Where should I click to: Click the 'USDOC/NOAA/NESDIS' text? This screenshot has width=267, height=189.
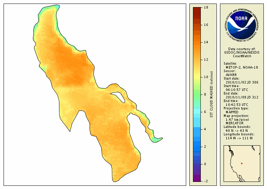(x=242, y=53)
